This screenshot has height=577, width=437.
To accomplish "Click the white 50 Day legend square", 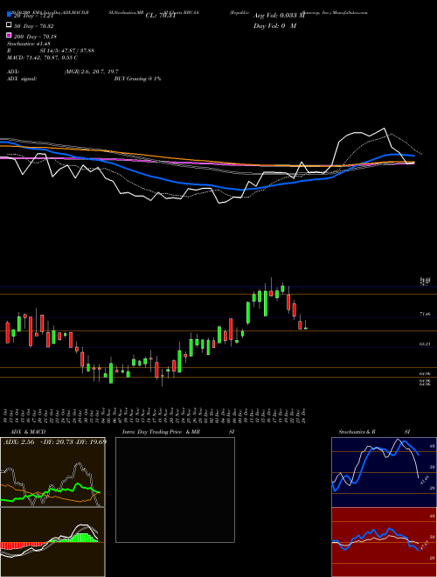I will click(x=9, y=25).
